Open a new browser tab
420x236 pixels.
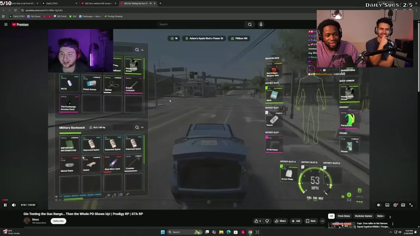pos(160,3)
